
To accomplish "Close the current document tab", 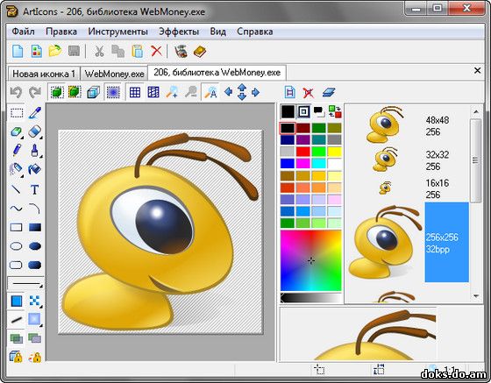I will coord(477,70).
